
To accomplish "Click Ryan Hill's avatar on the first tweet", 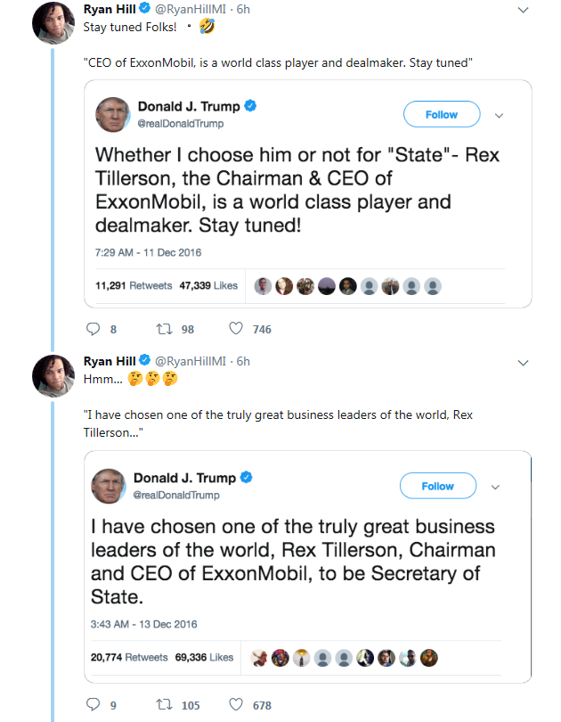I will [x=53, y=21].
